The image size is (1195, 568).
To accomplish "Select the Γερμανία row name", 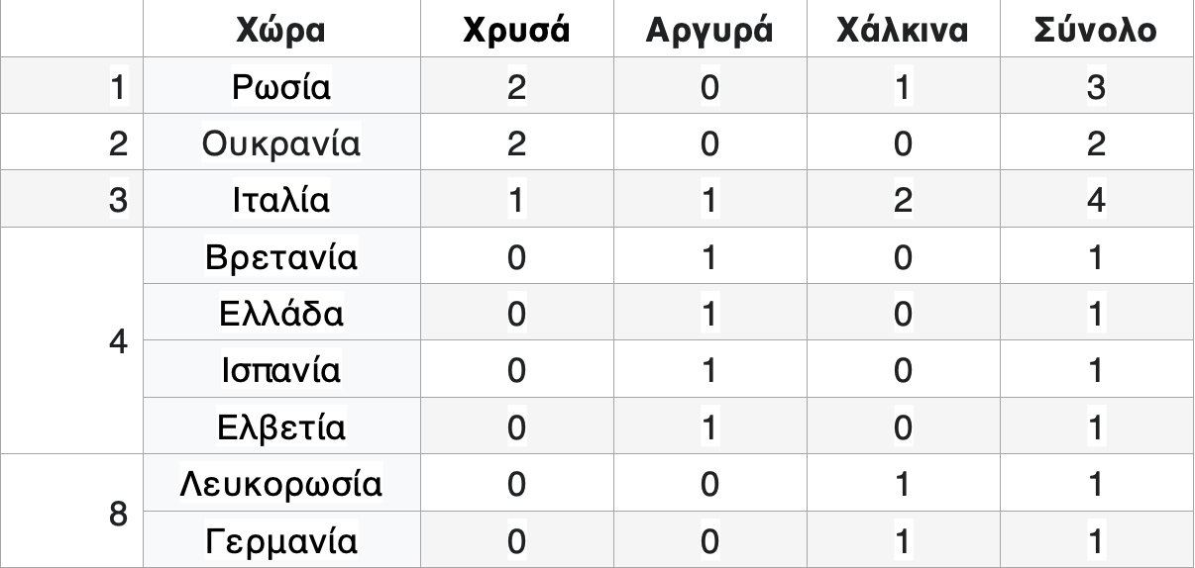I will pos(280,542).
